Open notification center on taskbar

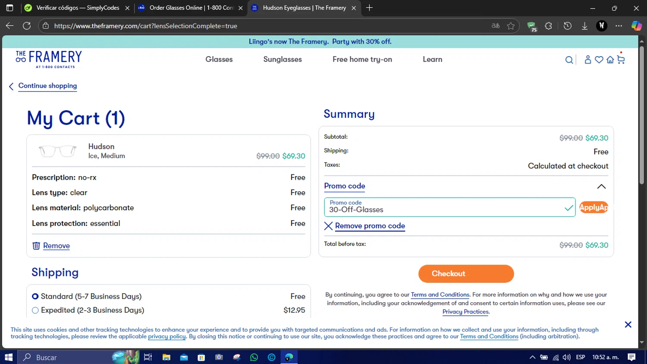631,357
